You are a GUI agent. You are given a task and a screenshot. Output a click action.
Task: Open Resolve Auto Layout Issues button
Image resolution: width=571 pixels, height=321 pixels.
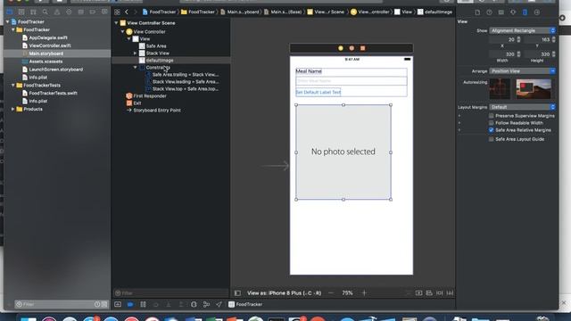(x=450, y=293)
